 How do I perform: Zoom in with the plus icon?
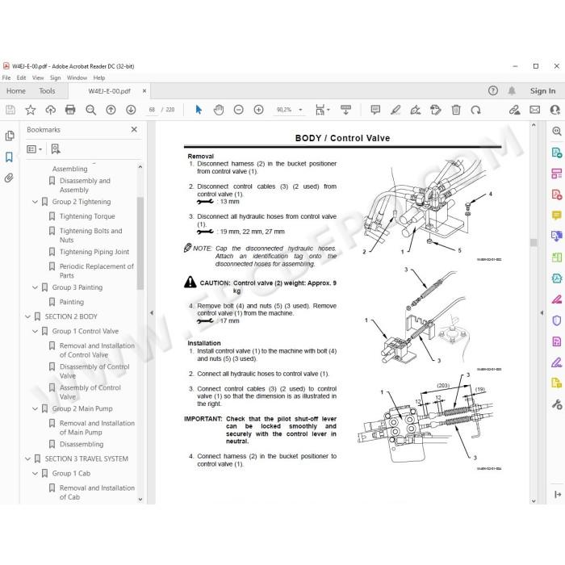[258, 110]
